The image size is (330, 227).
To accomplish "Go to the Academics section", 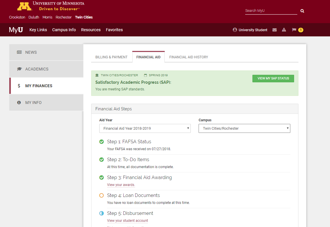I will click(46, 69).
